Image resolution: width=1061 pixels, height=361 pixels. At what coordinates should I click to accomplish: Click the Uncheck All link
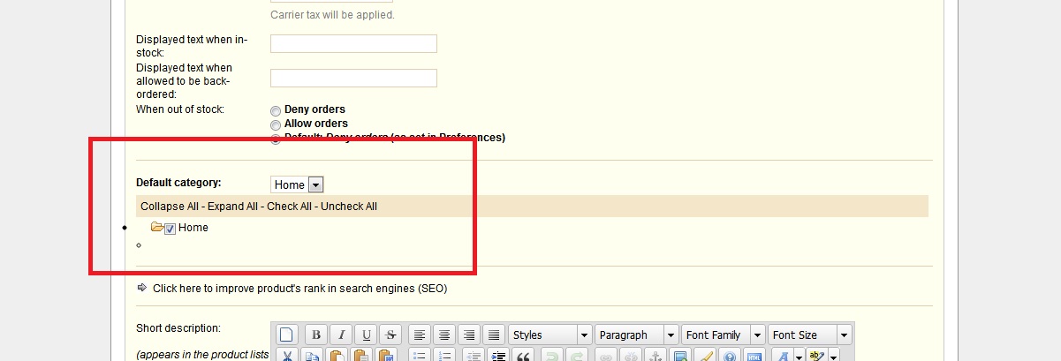348,207
